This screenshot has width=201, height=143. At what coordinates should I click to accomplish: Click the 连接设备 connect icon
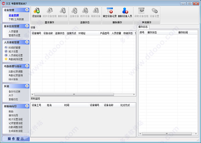(x=74, y=11)
